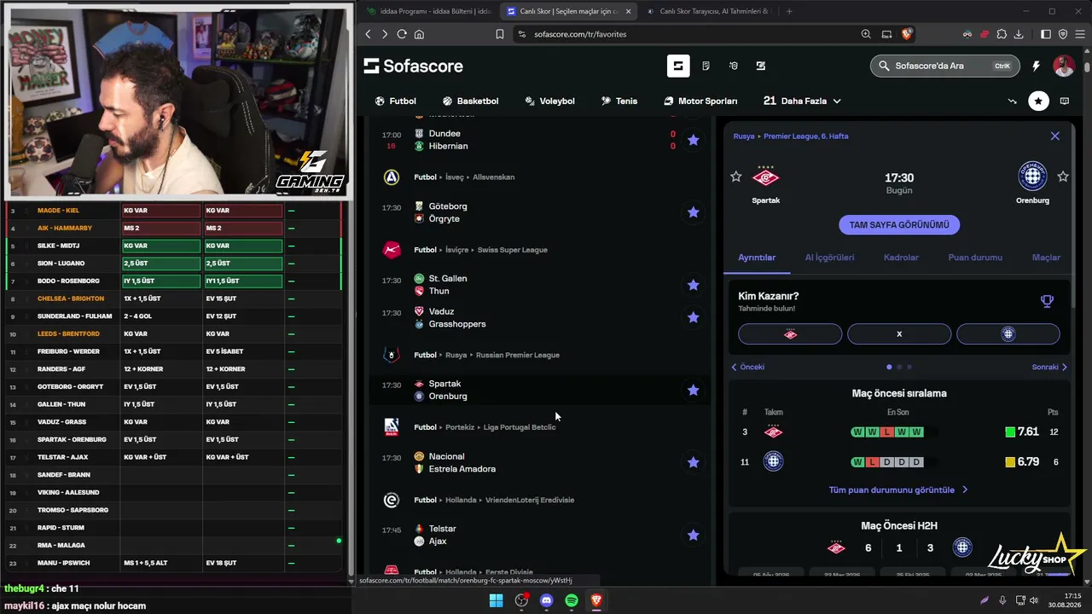Click the trophy icon in Kim Kazanır card

click(x=1047, y=301)
